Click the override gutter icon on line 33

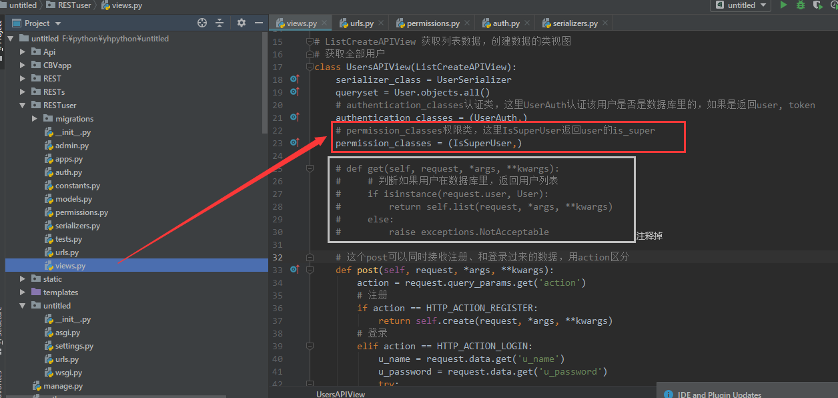pyautogui.click(x=295, y=270)
